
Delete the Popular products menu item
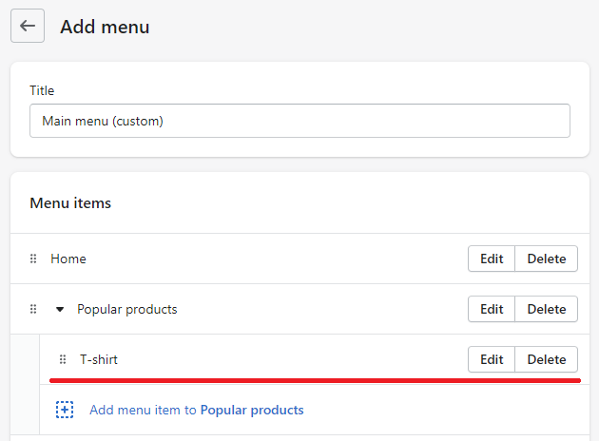547,309
